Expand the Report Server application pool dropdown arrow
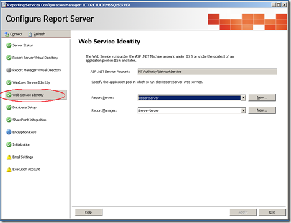 coord(243,98)
